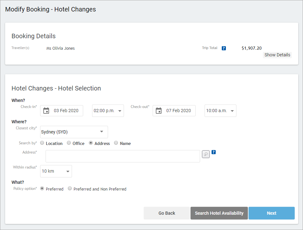303x230 pixels.
Task: Open the Trip Total help icon
Action: pyautogui.click(x=224, y=48)
